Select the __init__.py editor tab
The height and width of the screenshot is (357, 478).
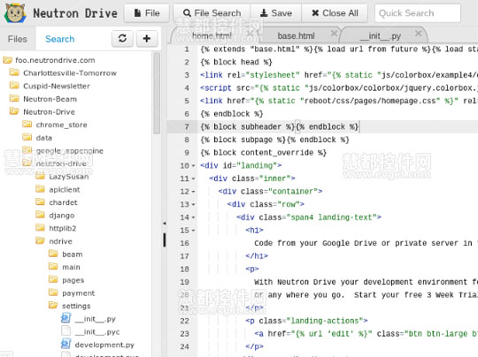click(x=380, y=36)
